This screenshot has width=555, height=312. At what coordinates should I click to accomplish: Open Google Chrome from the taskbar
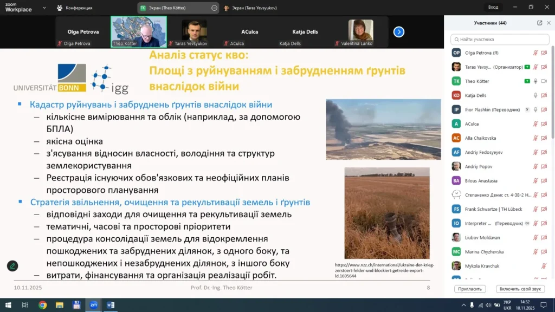pos(42,305)
